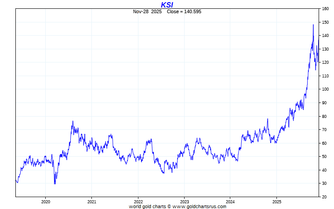334x209 pixels.
Task: Click the 2022 x-axis label
Action: [138, 202]
